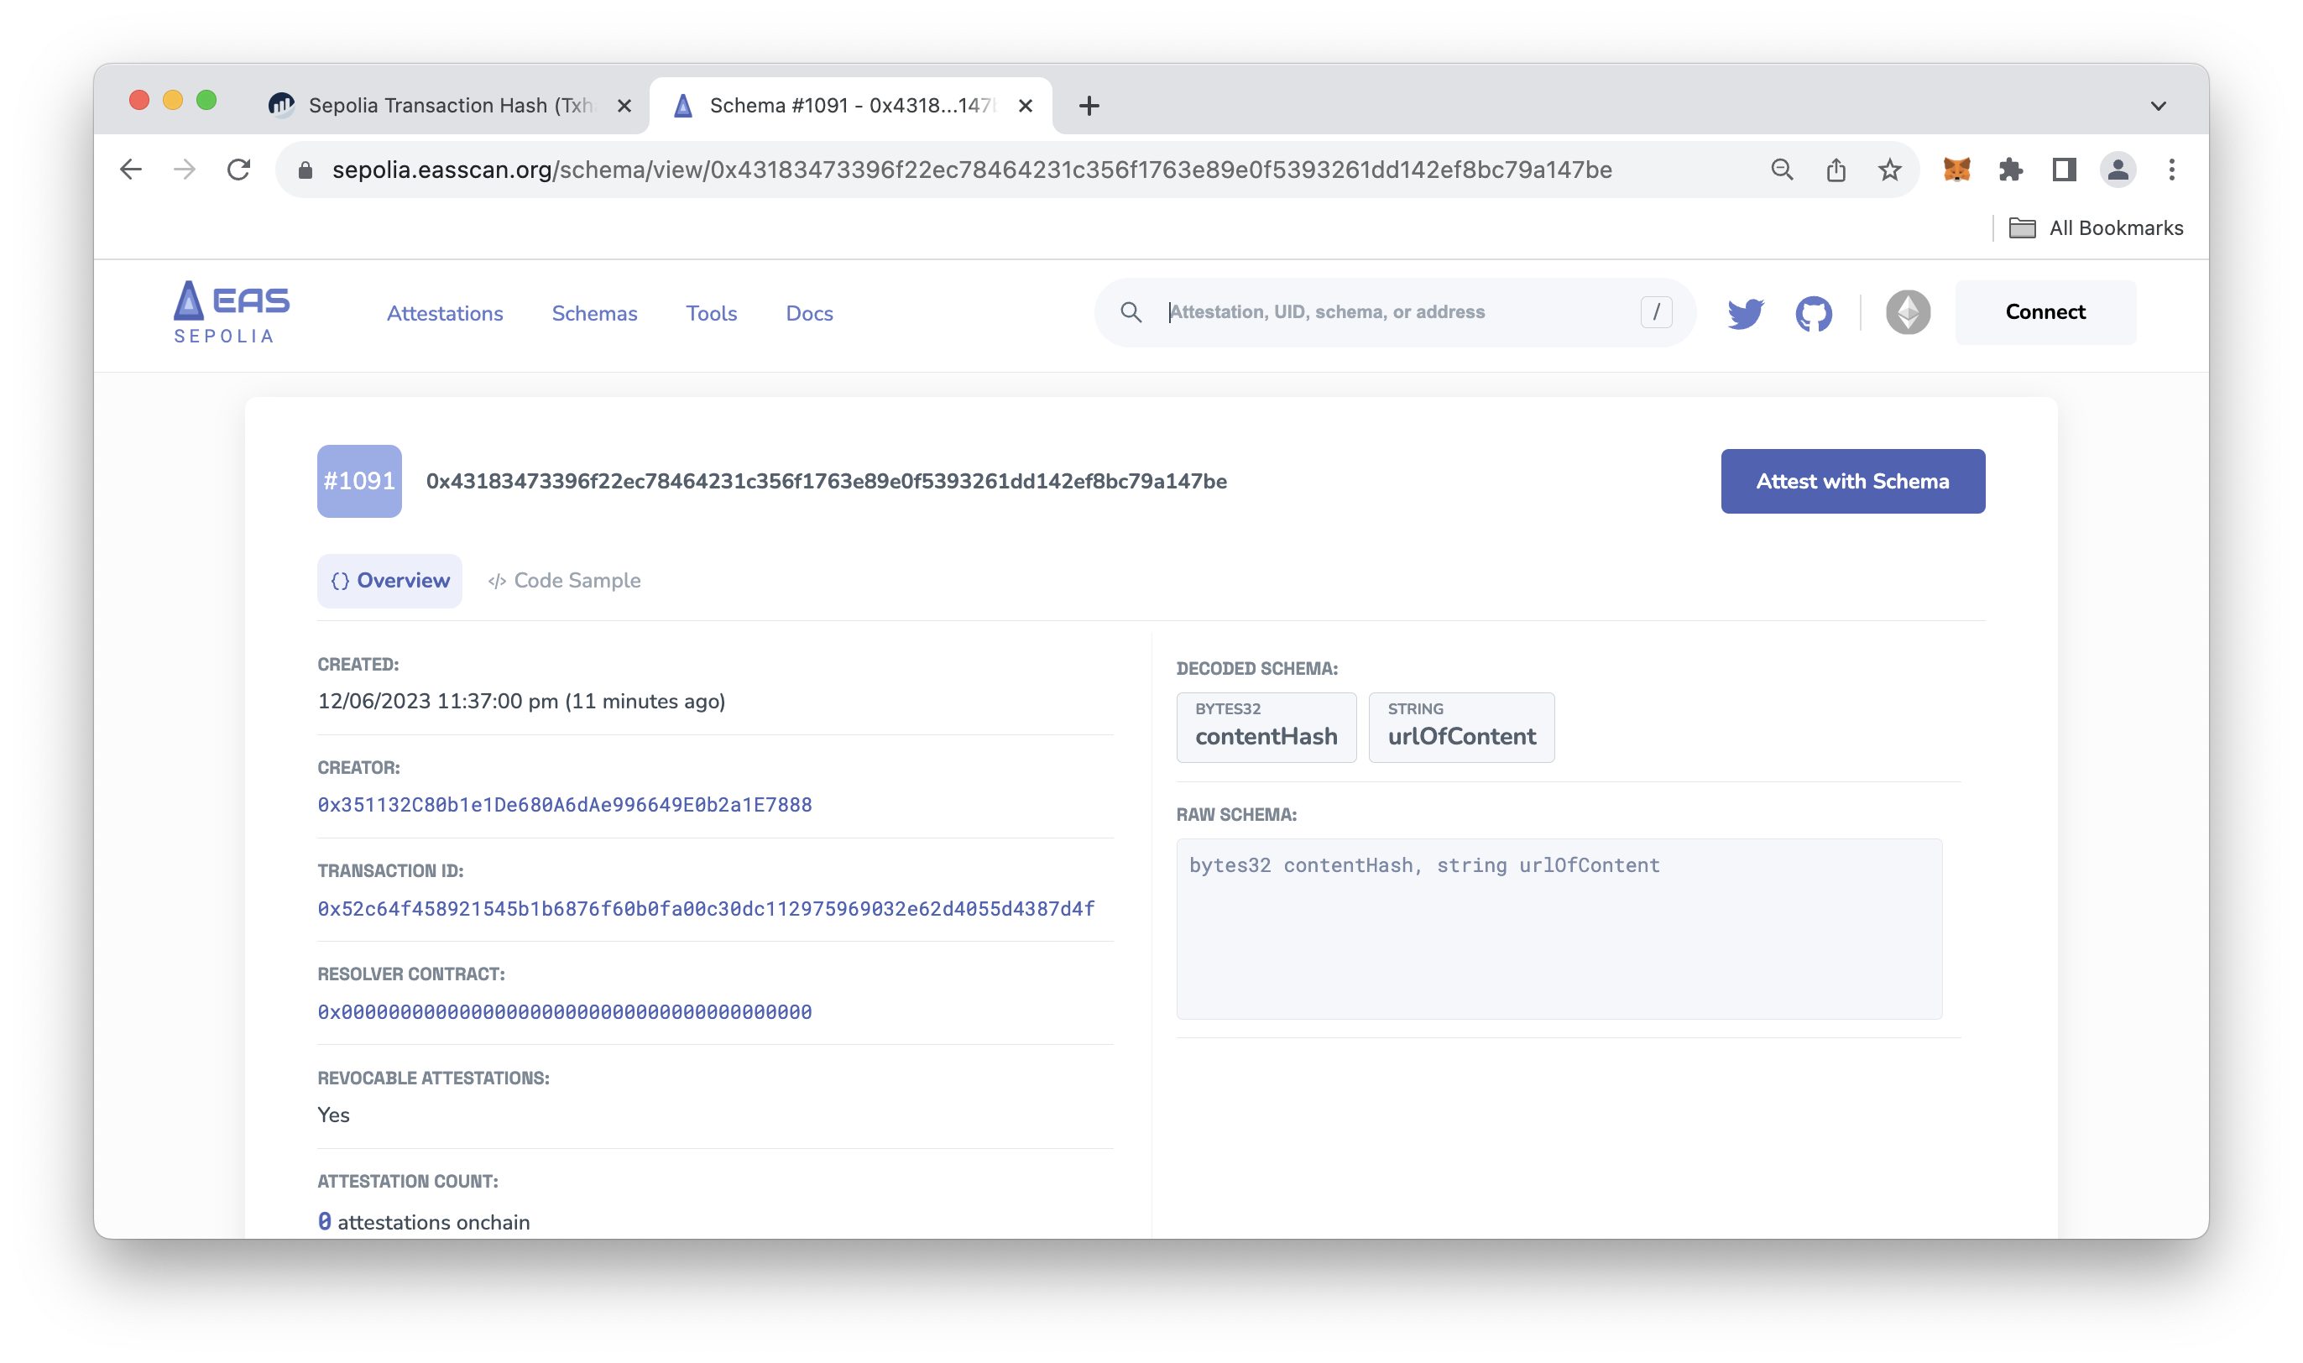Open the creator address 0x351132C8 link
The image size is (2303, 1363).
coord(565,805)
